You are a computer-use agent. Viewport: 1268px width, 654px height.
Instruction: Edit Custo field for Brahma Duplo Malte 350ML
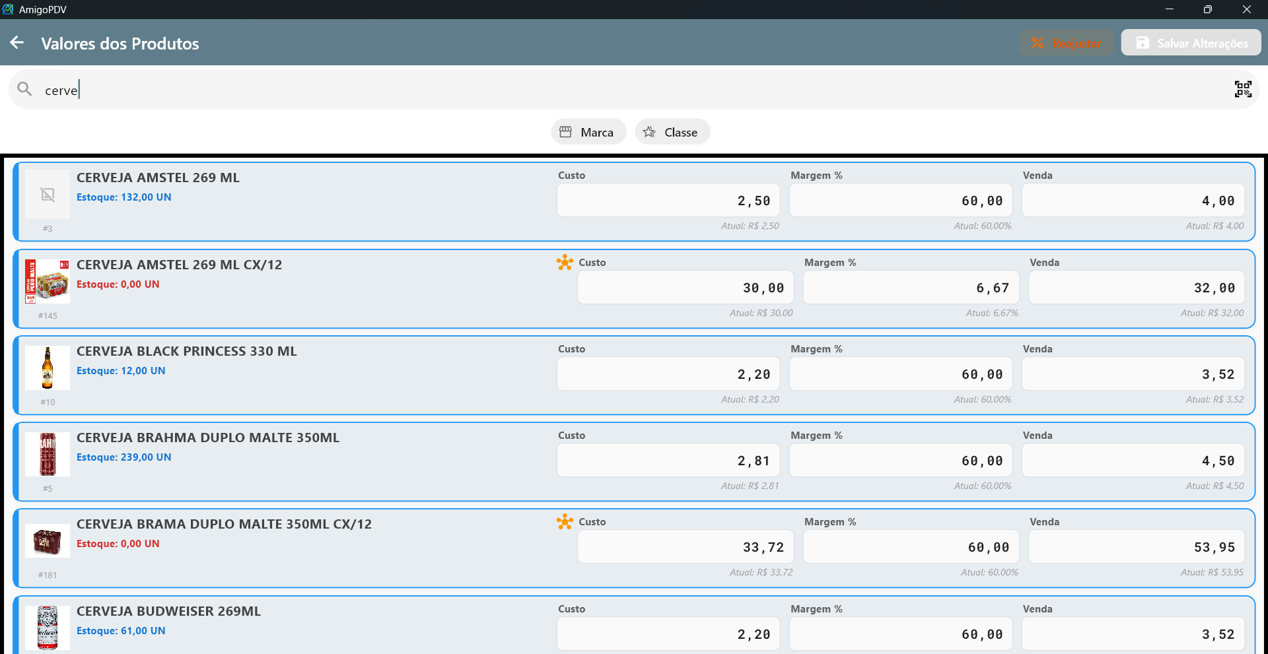(668, 461)
